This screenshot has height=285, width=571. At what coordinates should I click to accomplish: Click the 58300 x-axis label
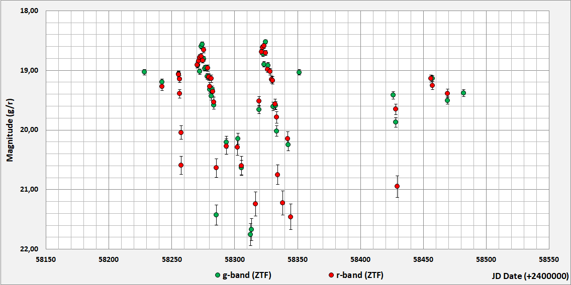coord(235,259)
